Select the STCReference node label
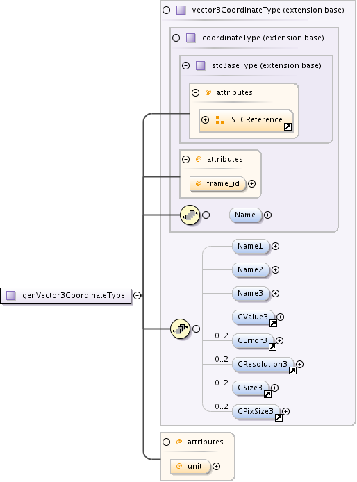357x482 pixels. tap(257, 120)
